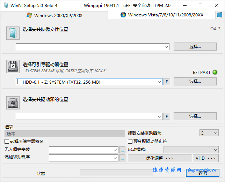Click the install image file icon
This screenshot has width=225, height=182.
coord(13,33)
